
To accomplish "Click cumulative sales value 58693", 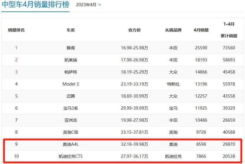I will [229, 60].
